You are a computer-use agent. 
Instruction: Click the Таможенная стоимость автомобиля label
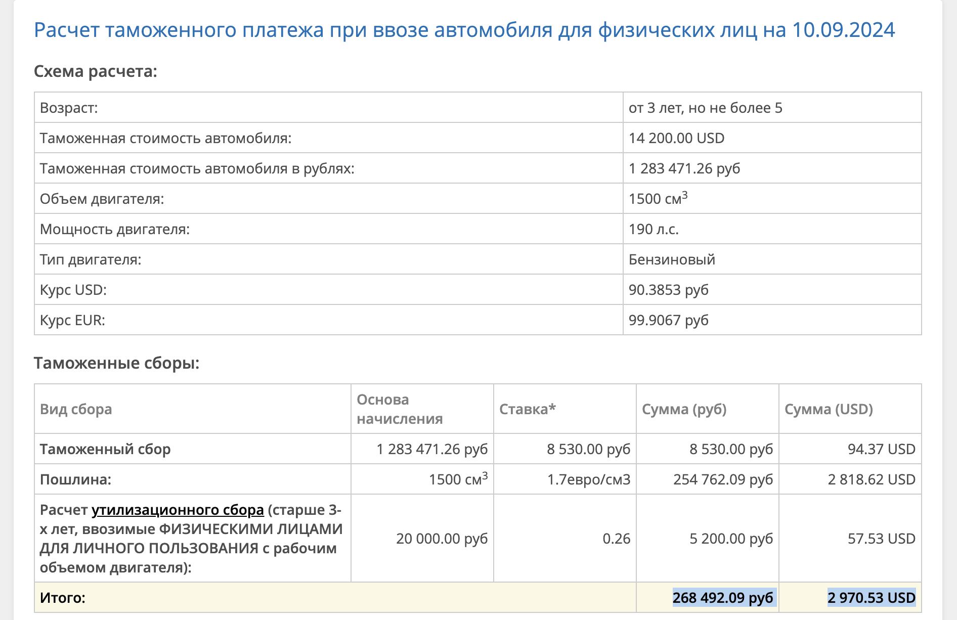coord(166,138)
